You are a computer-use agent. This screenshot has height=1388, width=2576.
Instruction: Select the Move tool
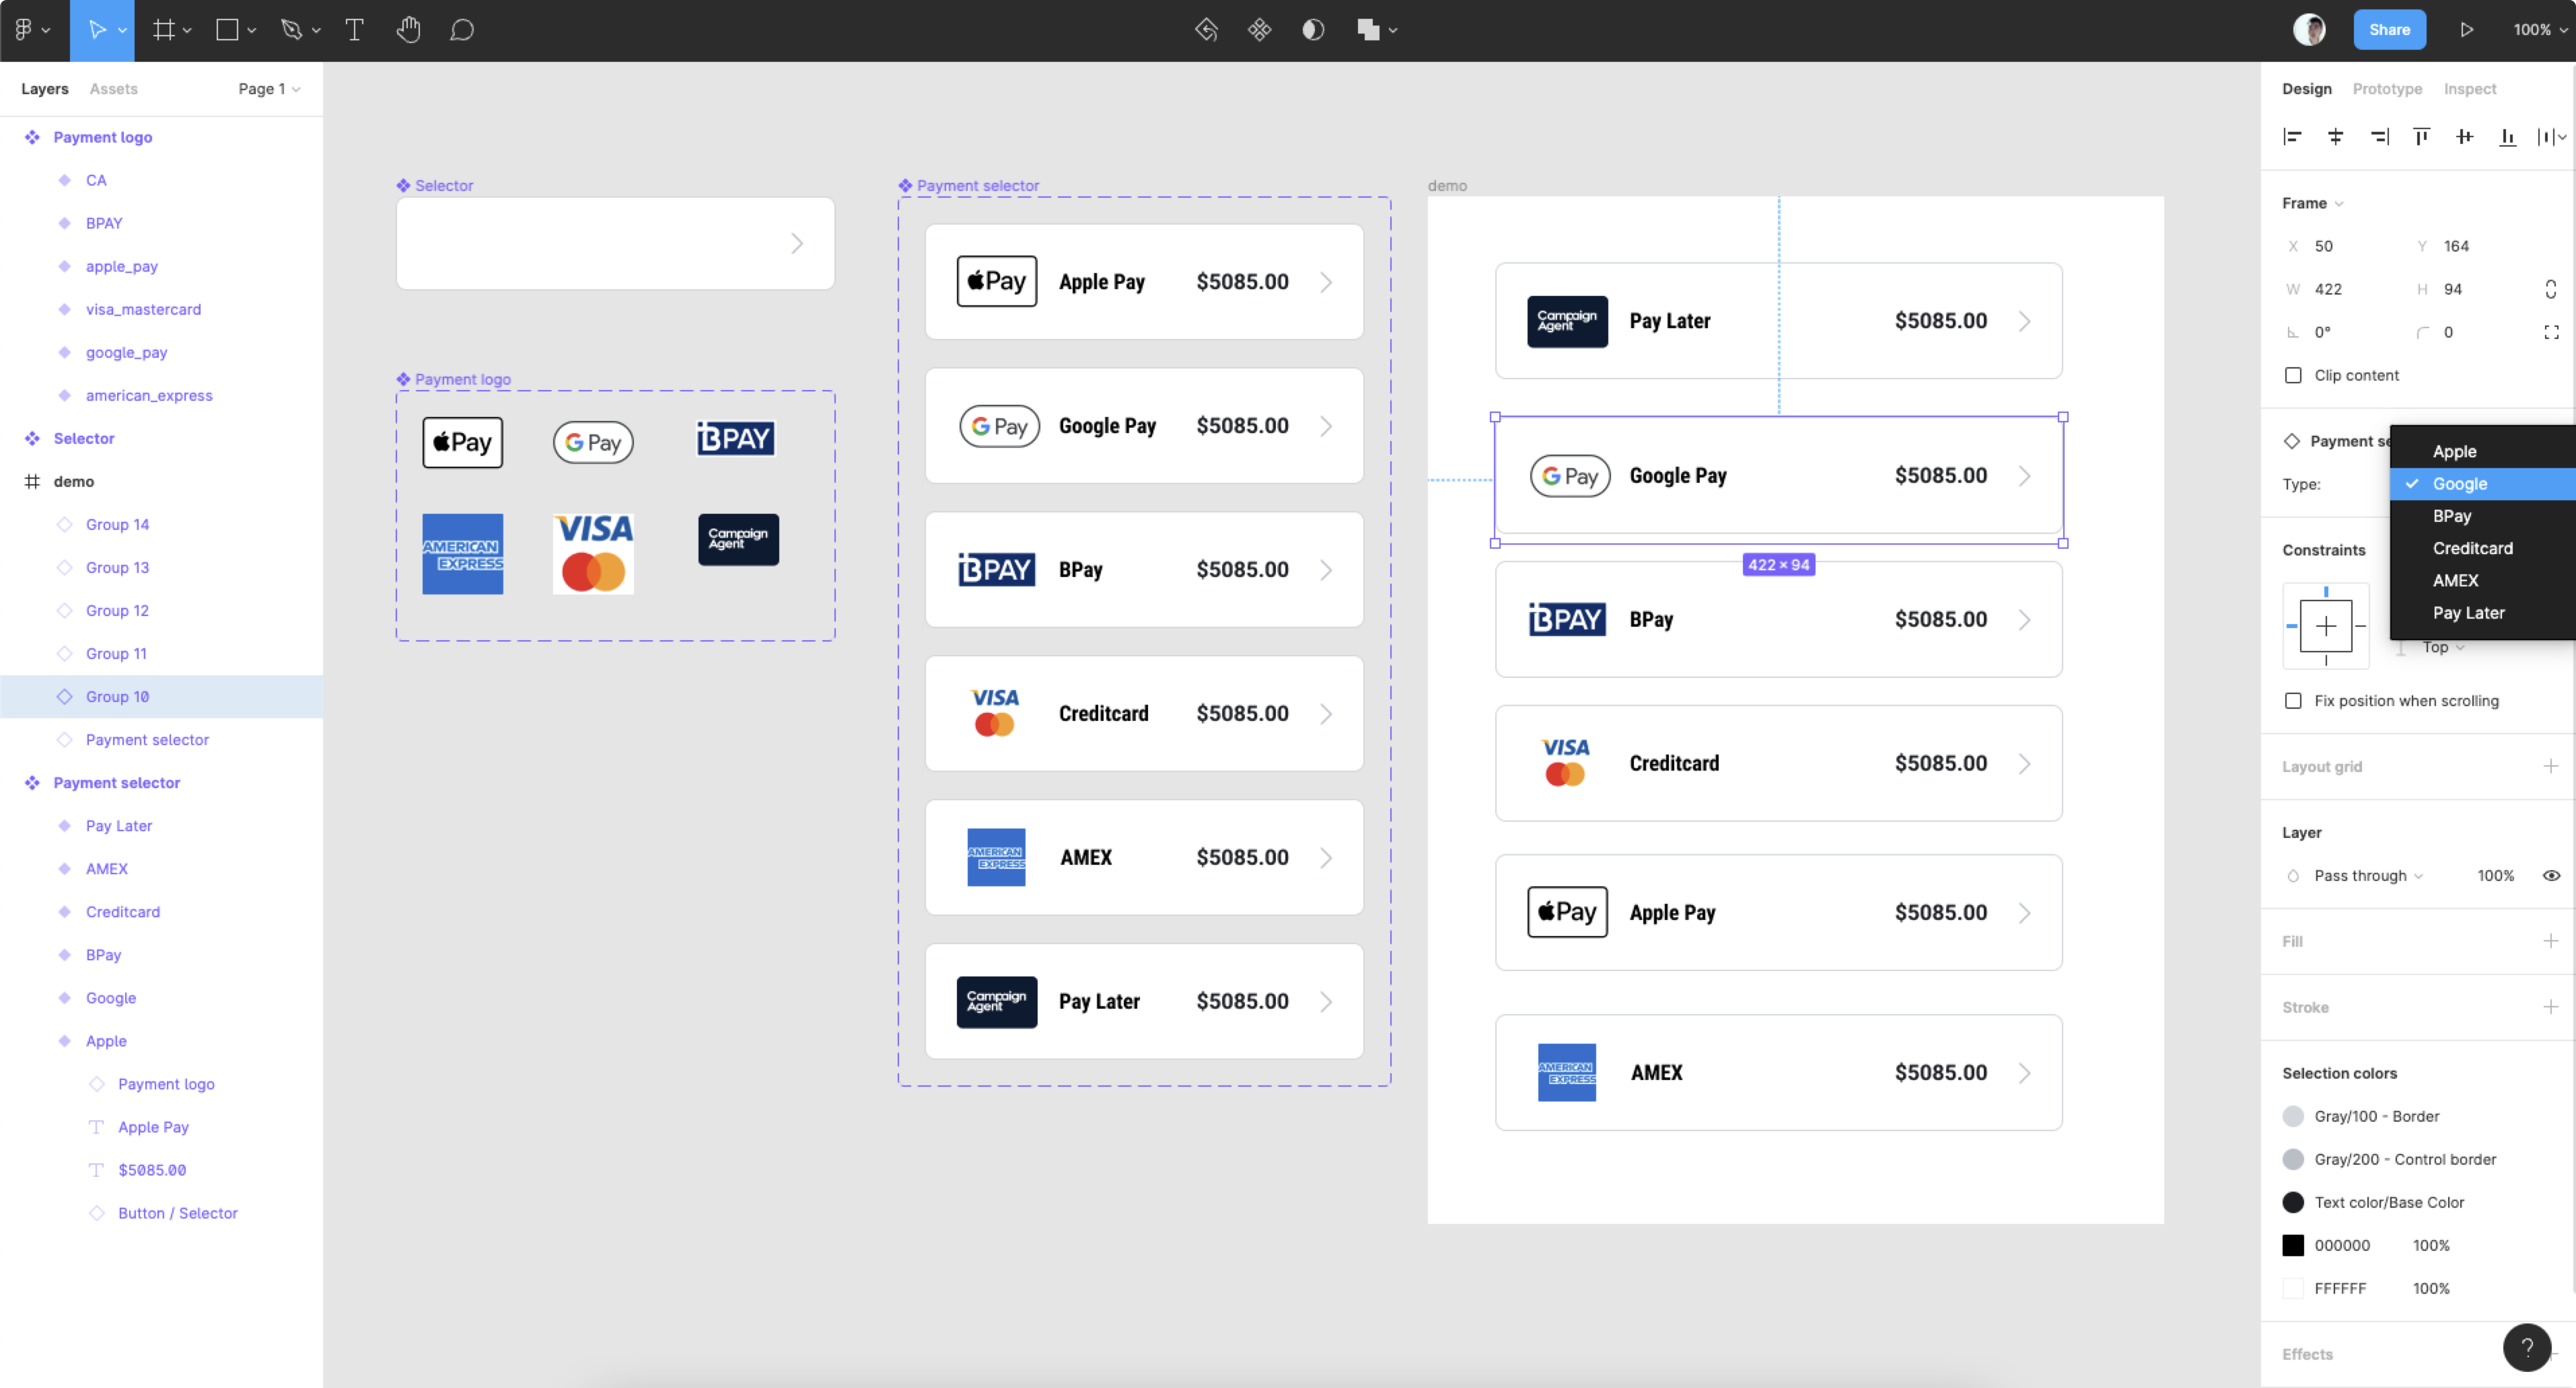click(97, 30)
